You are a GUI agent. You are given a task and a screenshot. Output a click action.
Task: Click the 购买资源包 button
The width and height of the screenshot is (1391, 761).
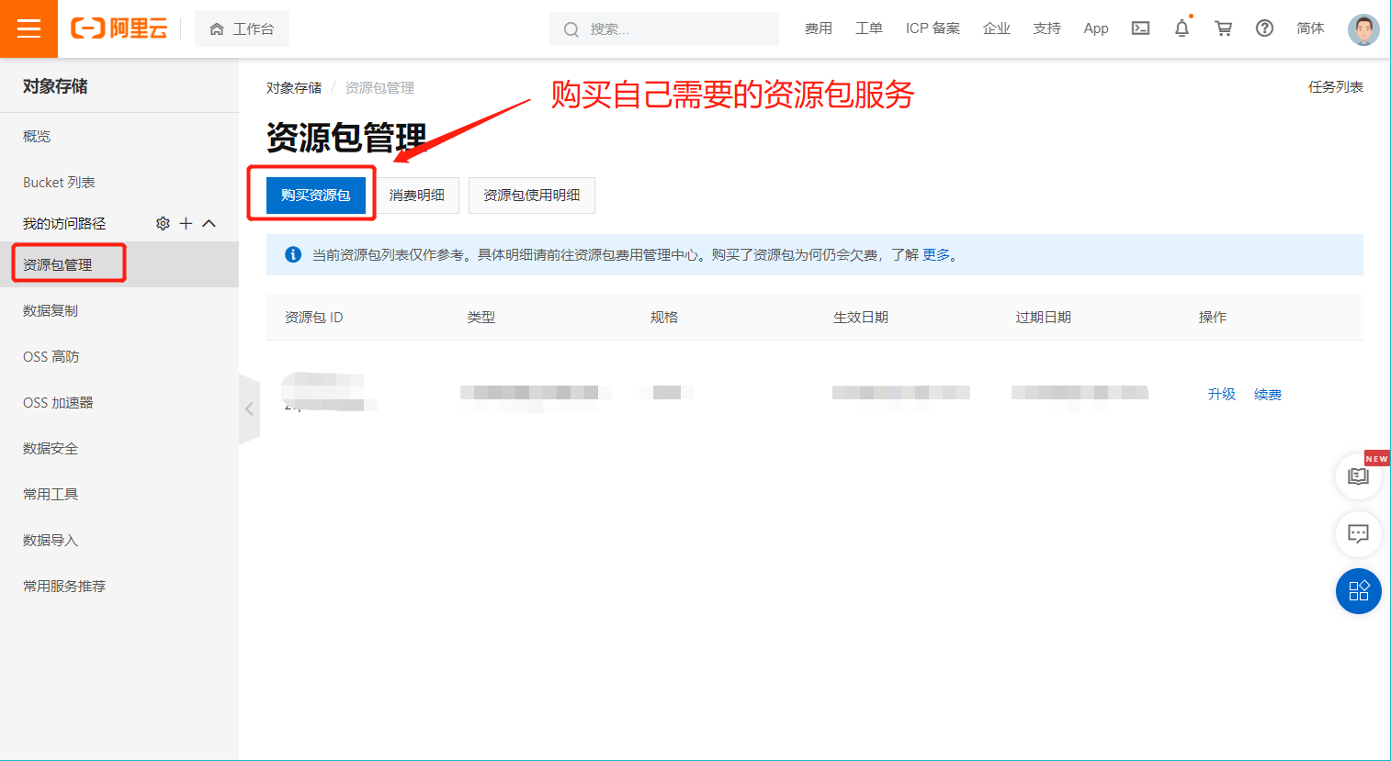click(311, 195)
